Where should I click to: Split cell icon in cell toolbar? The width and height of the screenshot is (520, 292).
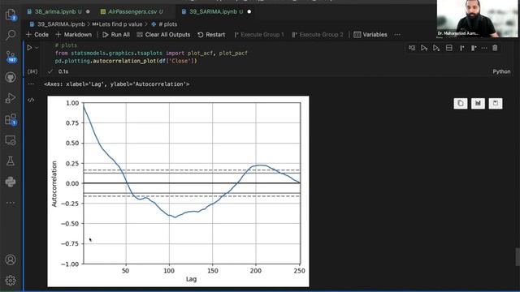pos(449,48)
